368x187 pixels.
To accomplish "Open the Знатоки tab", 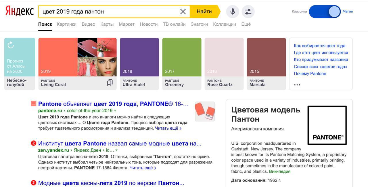I will [x=199, y=24].
